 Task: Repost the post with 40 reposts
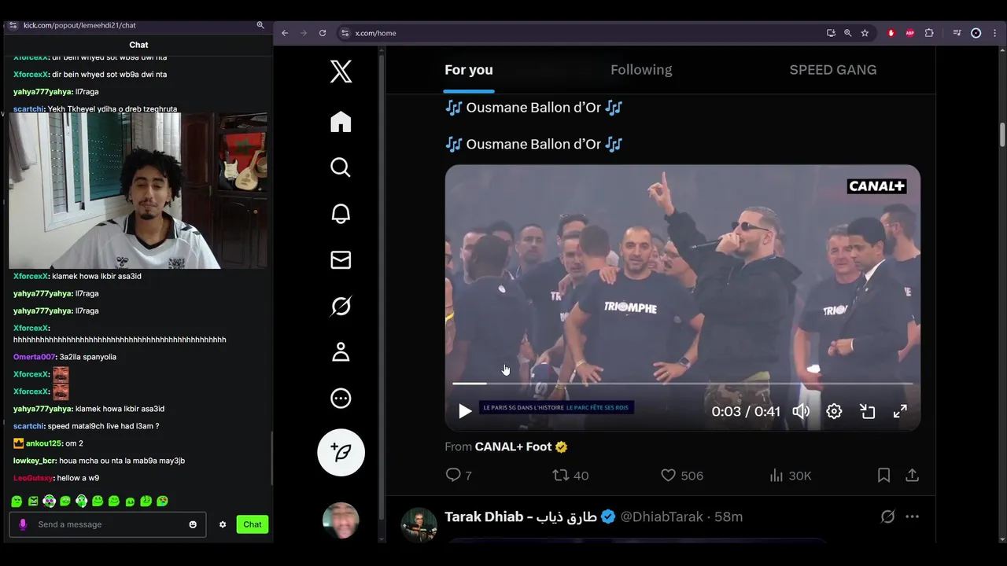coord(570,476)
